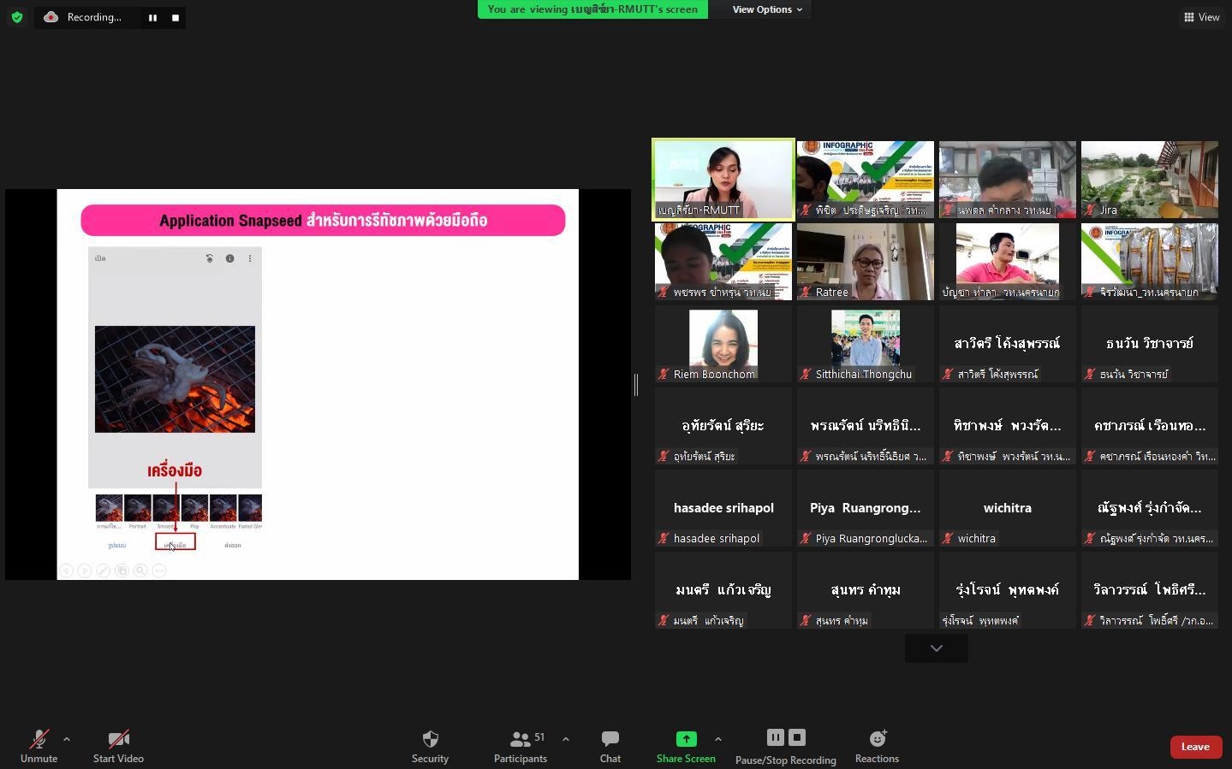Expand share screen options caret
1232x769 pixels.
coord(717,739)
